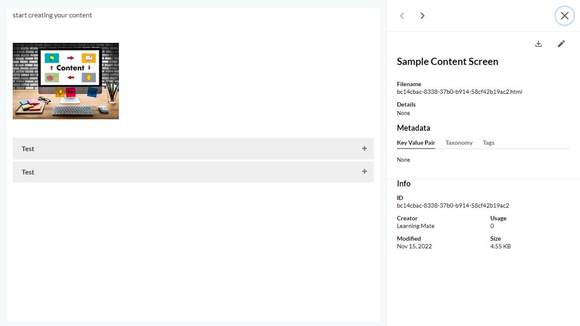Click the Modified date Nov 15, 2022
The image size is (580, 326).
pyautogui.click(x=414, y=246)
